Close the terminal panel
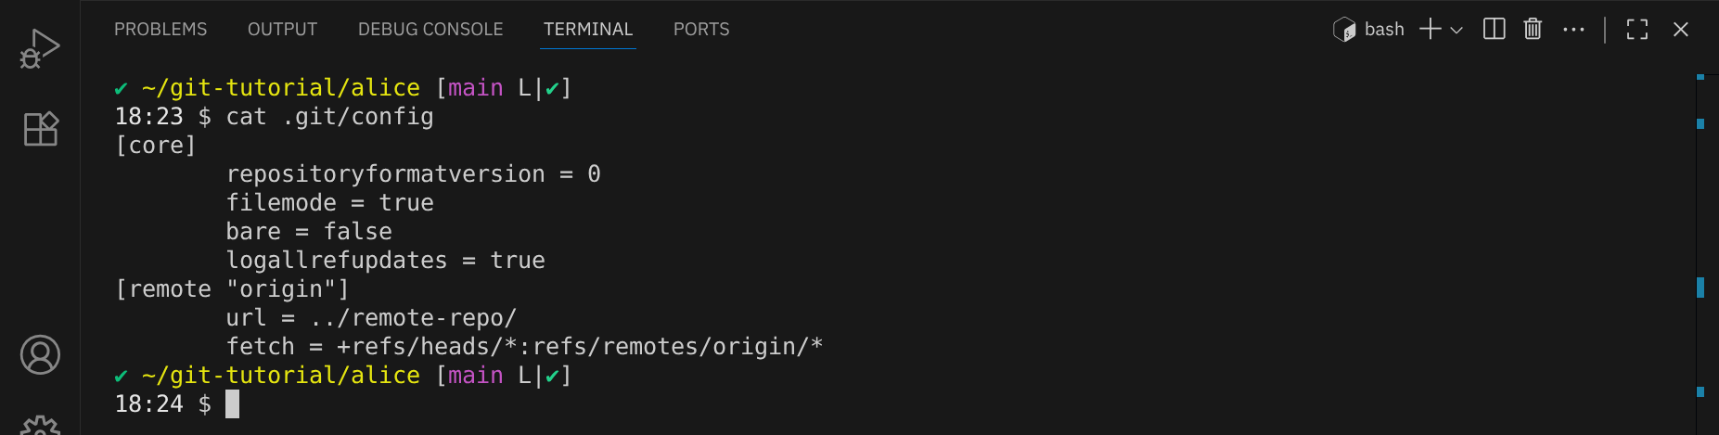Screen dimensions: 1719x435 [1680, 30]
